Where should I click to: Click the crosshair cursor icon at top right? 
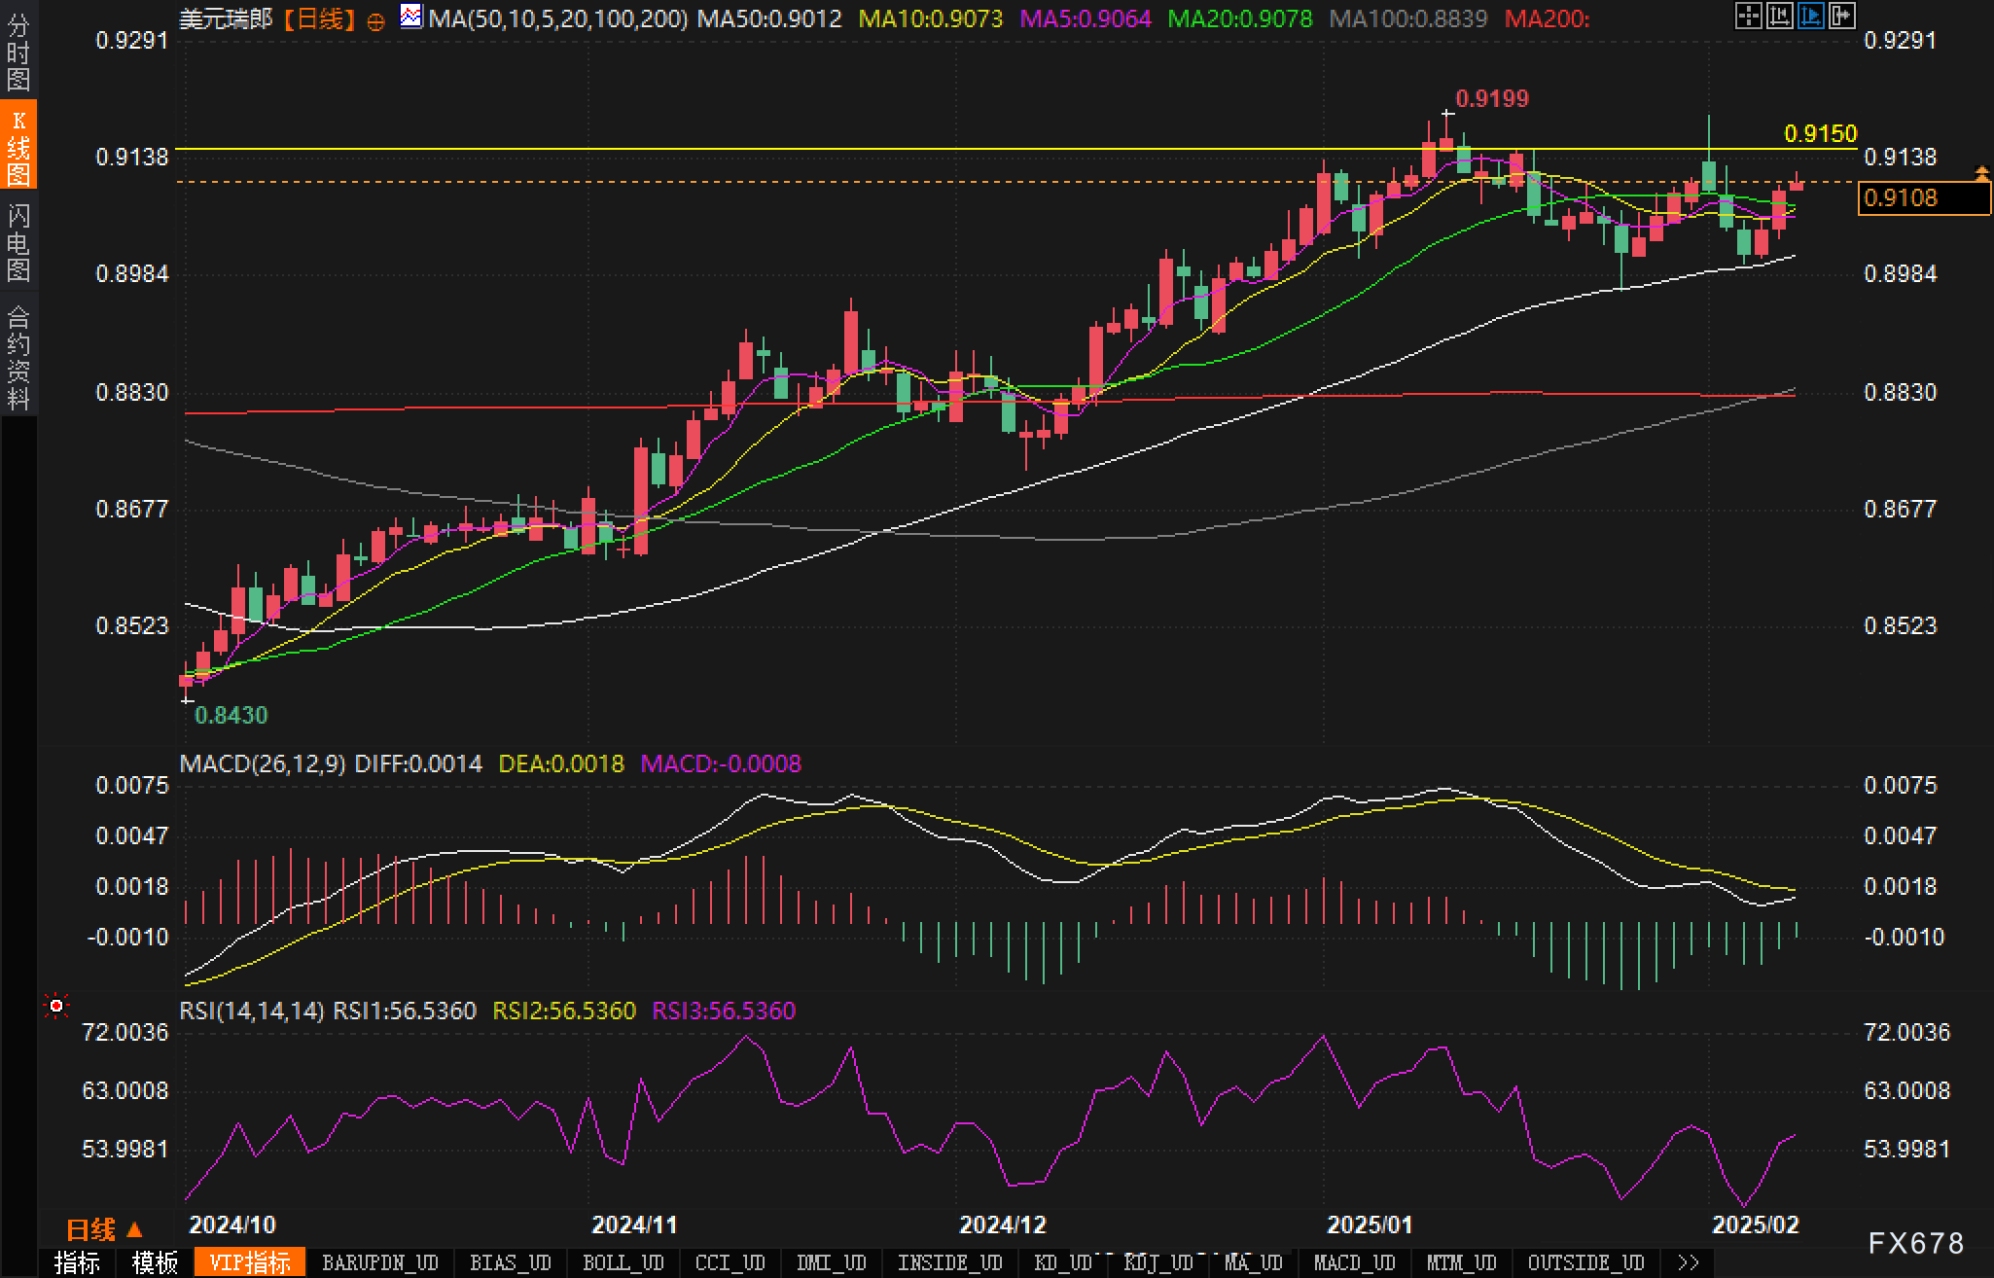[1748, 16]
